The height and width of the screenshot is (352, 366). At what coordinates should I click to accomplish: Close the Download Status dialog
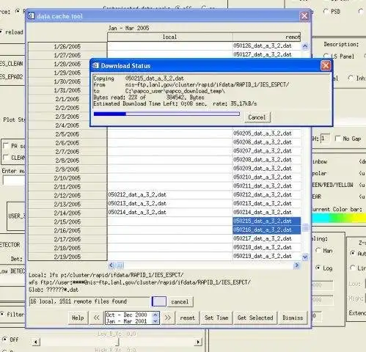pyautogui.click(x=326, y=65)
